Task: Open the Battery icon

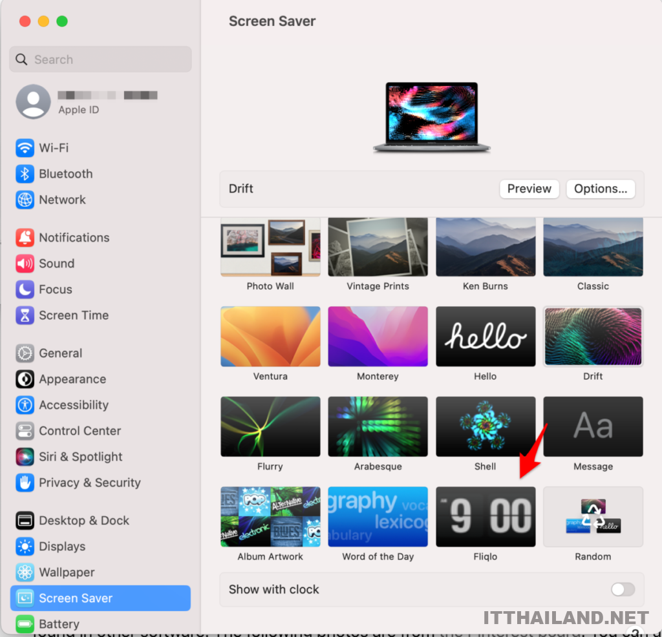Action: coord(25,624)
